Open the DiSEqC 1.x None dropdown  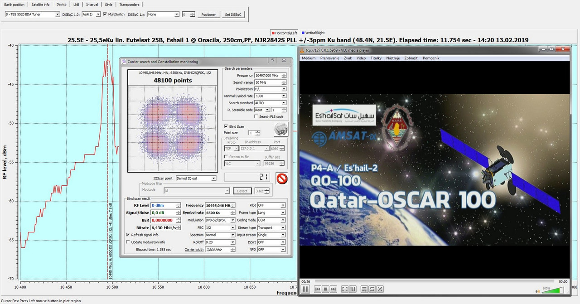coord(163,14)
